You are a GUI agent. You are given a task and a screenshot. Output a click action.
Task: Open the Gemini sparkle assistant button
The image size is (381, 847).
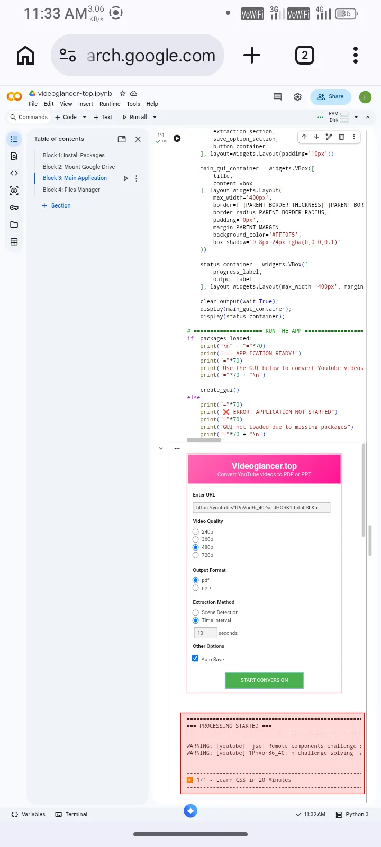click(190, 810)
